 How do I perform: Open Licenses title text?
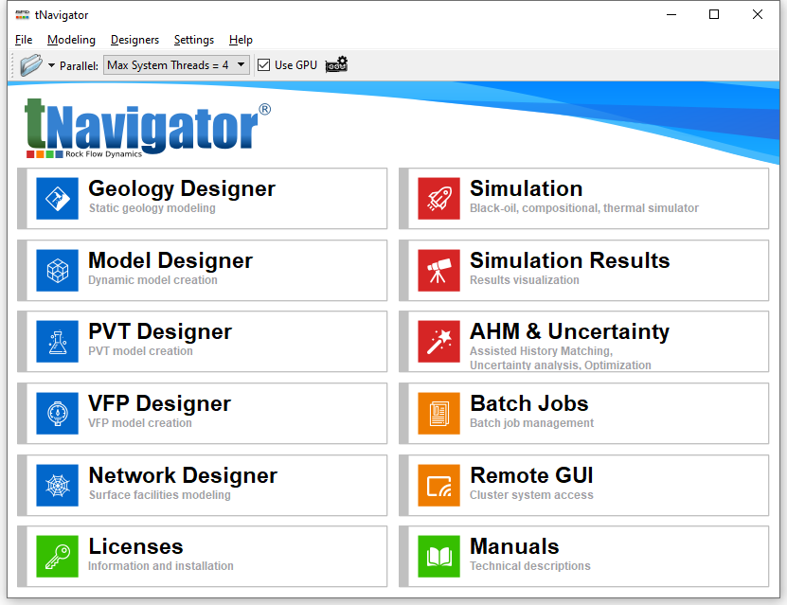(135, 547)
